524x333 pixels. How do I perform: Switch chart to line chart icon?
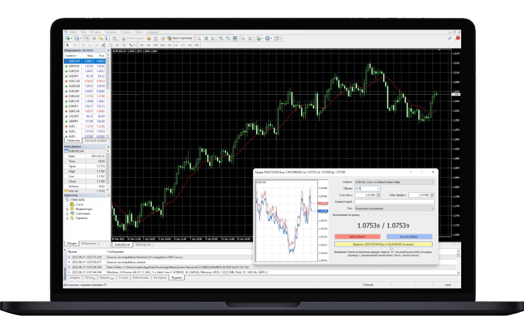coord(213,39)
